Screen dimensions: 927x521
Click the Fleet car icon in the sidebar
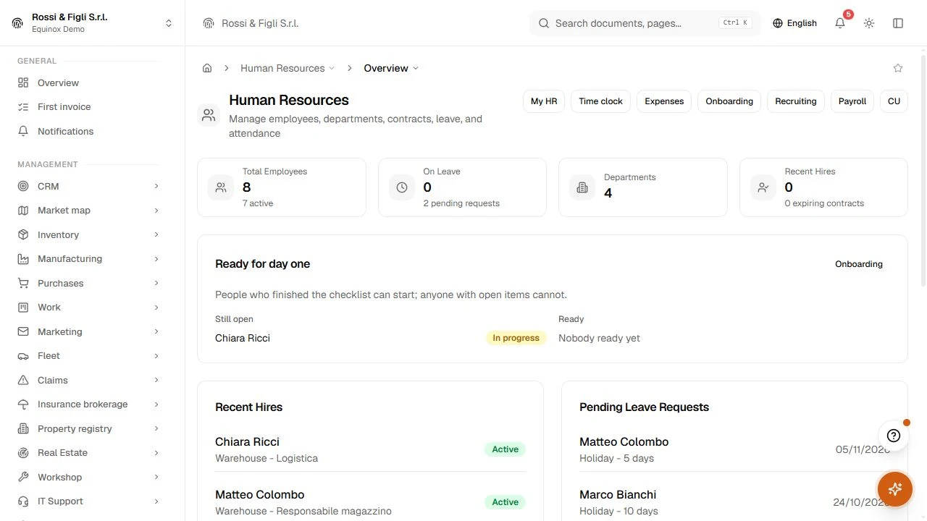point(23,356)
